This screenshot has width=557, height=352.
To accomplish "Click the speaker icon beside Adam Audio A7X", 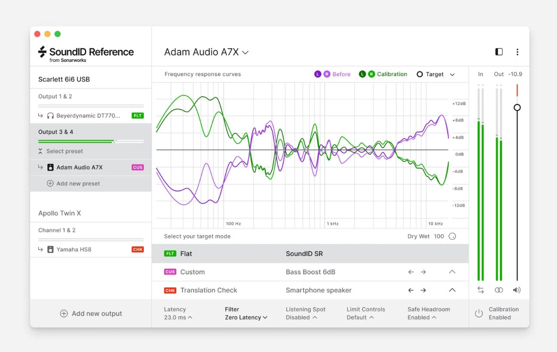I will [51, 168].
